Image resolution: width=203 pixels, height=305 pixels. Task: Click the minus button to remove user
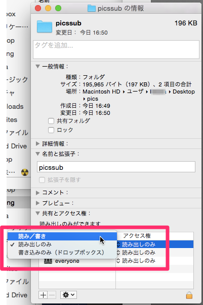(x=52, y=295)
